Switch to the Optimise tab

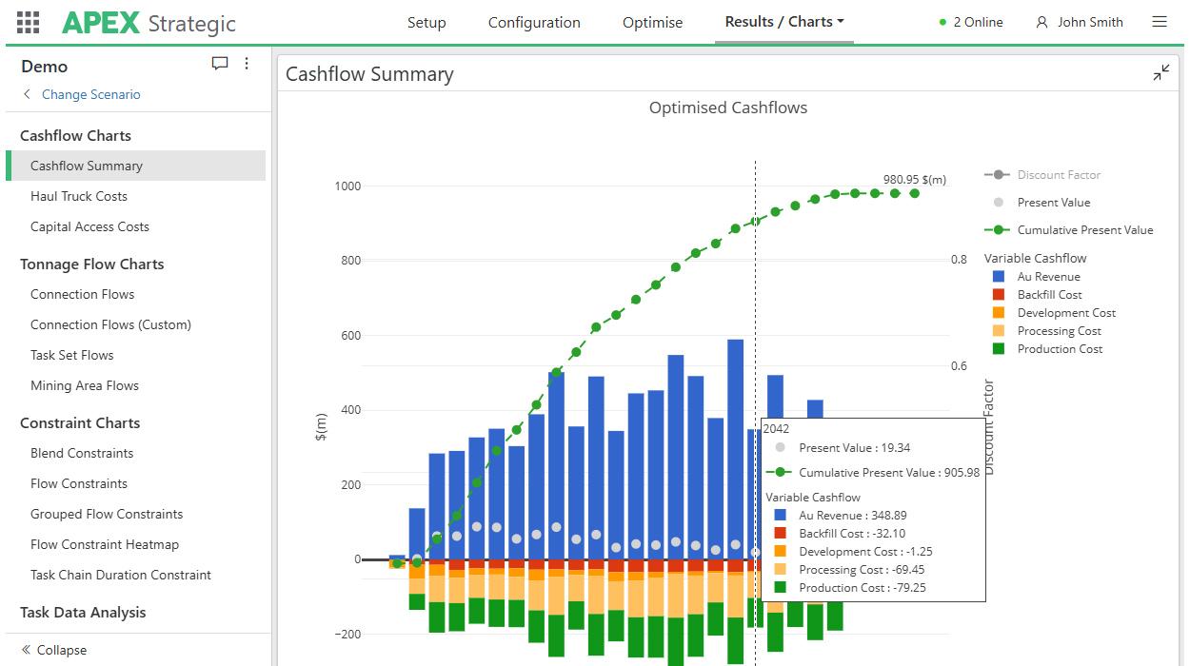coord(652,23)
